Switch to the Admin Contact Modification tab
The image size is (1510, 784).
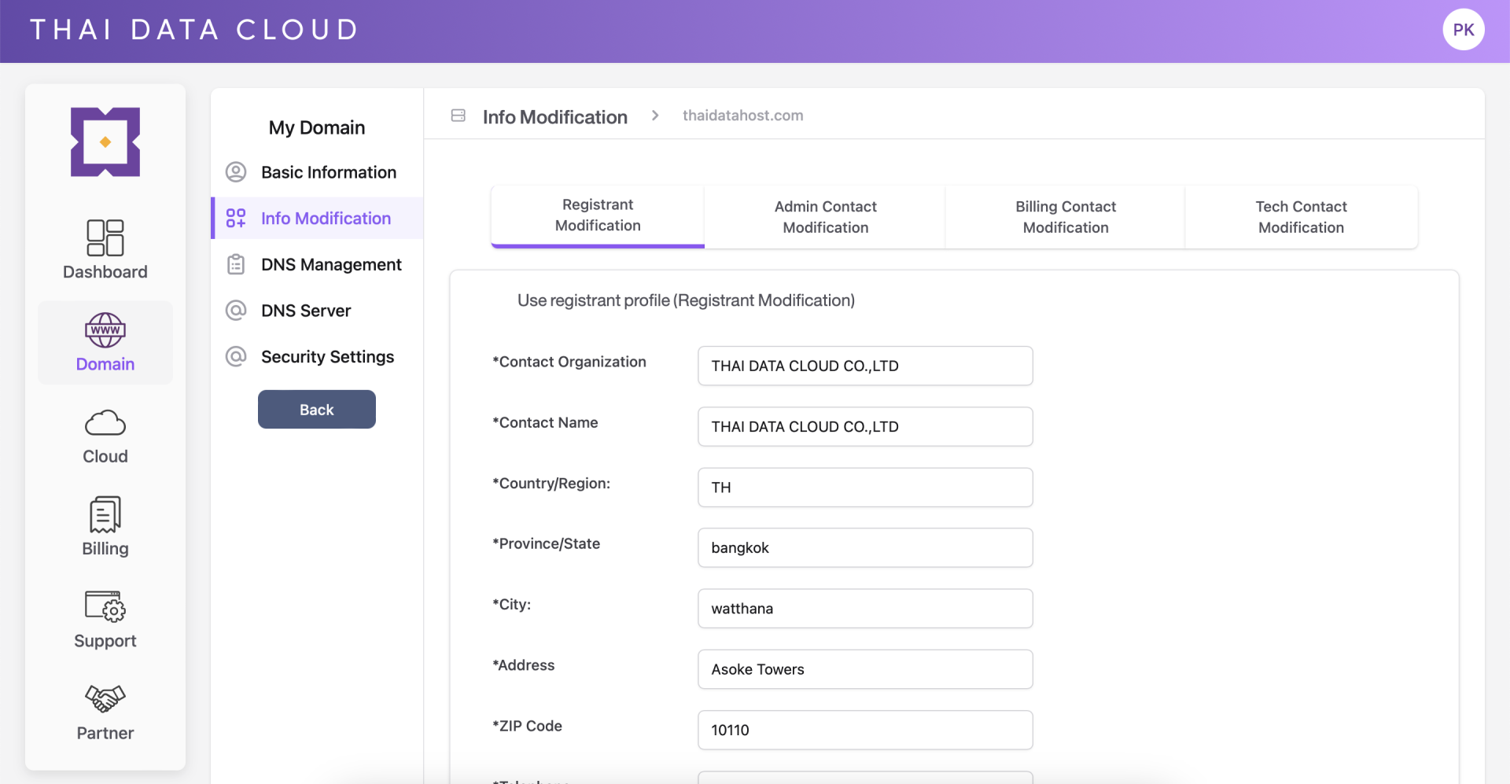(x=824, y=217)
